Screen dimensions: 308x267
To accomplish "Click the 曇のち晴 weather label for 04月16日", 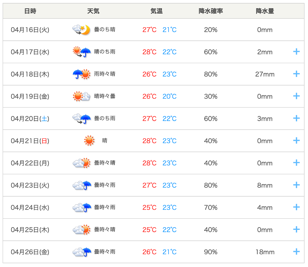I will coord(105,30).
